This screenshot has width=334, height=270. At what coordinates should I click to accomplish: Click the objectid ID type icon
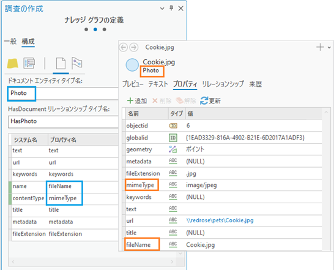[173, 126]
